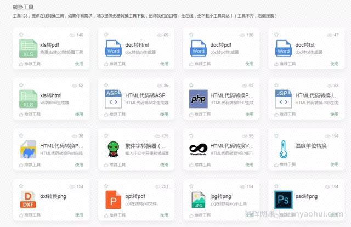Toggle favorite star on psd转png card
The image size is (351, 227).
coord(276,186)
